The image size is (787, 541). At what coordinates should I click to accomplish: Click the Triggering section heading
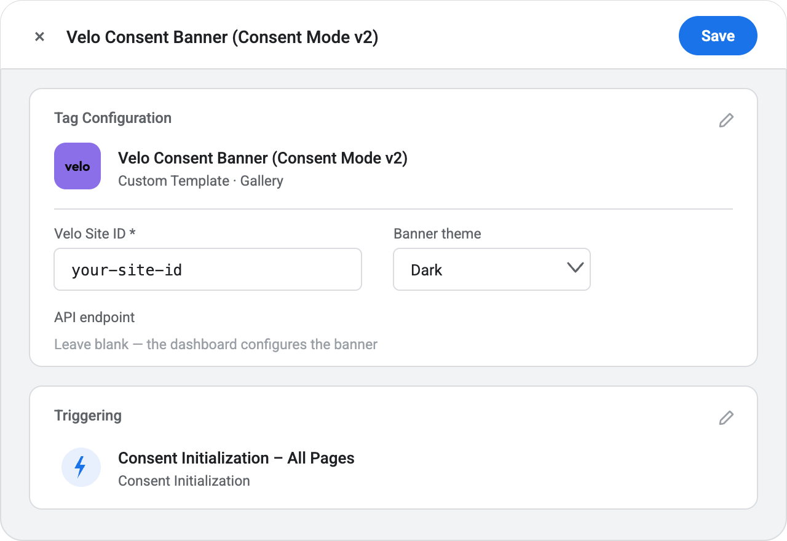(88, 416)
